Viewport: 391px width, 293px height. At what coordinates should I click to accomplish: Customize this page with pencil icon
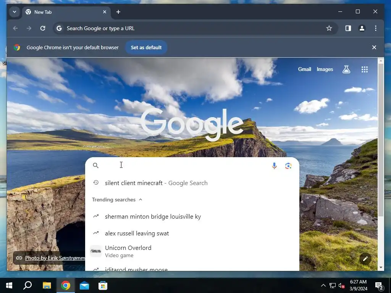coord(365,259)
